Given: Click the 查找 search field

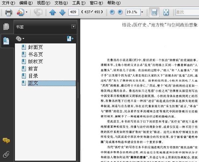Looking at the screenshot, I should [x=187, y=12].
